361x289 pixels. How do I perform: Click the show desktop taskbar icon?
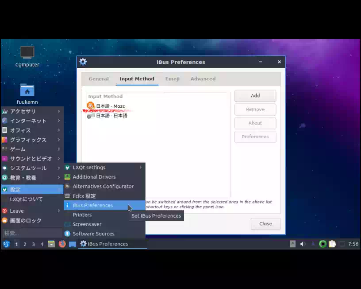pos(73,244)
